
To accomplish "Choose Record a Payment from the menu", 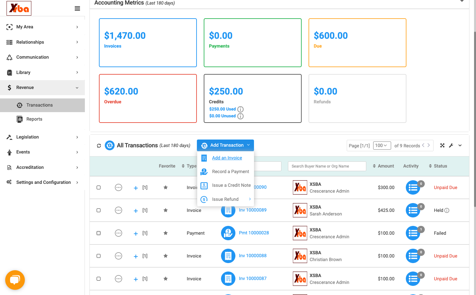I will (x=230, y=171).
